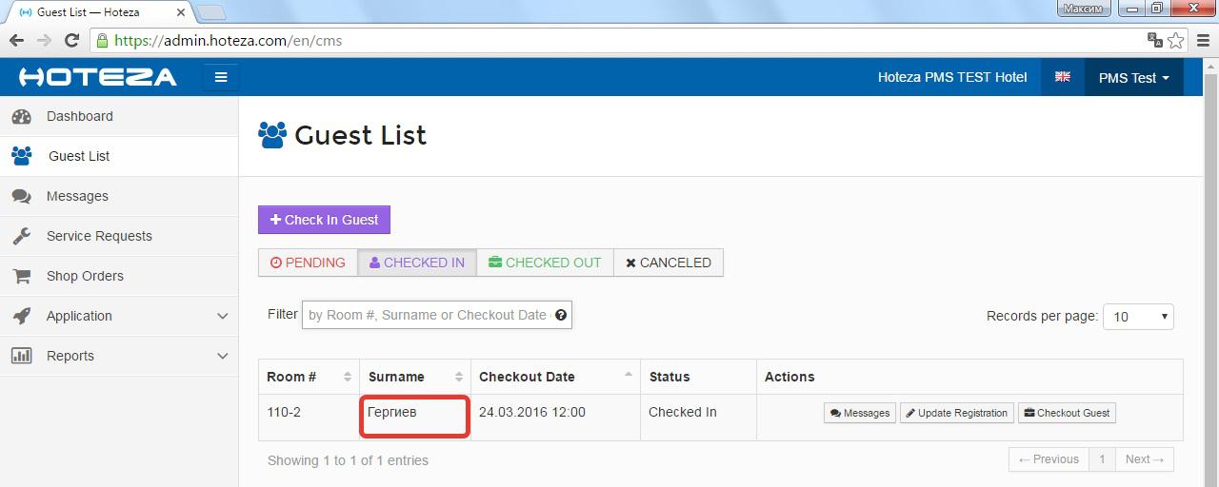Open the PMS Test user dropdown

click(1133, 78)
